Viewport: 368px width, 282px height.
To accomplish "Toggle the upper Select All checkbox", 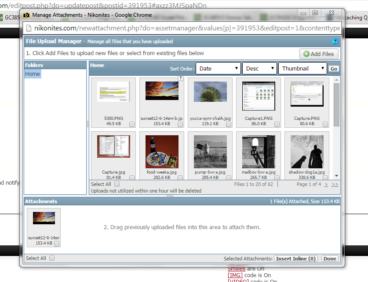I will 117,184.
